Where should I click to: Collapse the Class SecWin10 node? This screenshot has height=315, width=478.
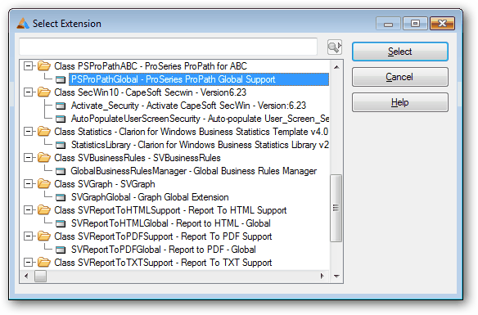[x=28, y=92]
